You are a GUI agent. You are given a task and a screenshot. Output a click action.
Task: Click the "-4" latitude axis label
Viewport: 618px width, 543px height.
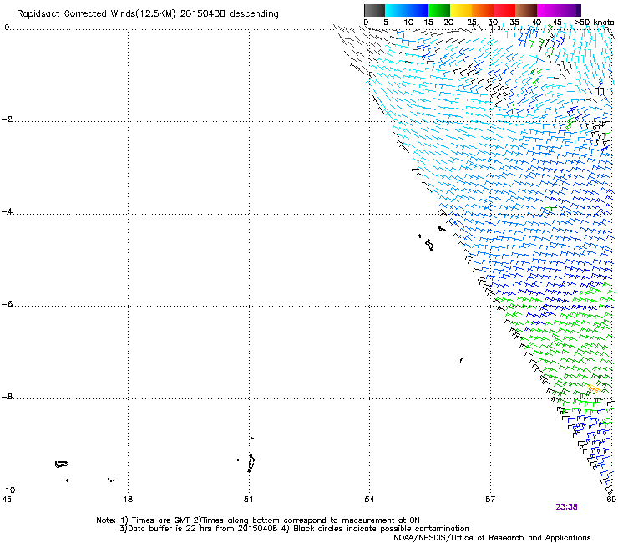tap(7, 211)
